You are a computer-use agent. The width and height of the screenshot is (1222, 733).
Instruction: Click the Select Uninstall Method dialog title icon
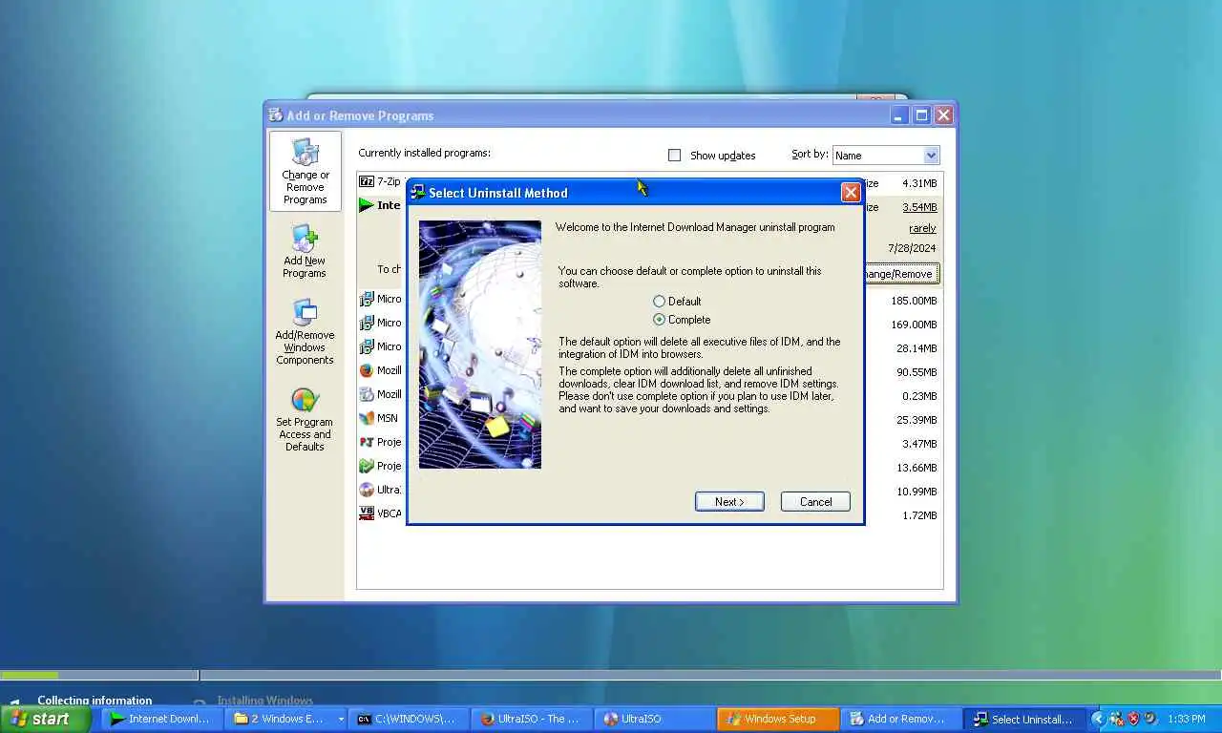(x=418, y=193)
